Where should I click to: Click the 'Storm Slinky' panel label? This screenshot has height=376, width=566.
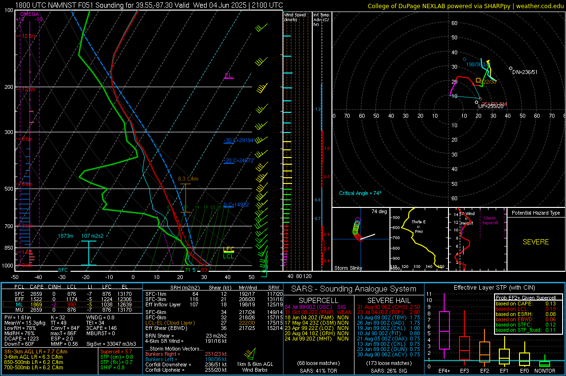pyautogui.click(x=348, y=268)
